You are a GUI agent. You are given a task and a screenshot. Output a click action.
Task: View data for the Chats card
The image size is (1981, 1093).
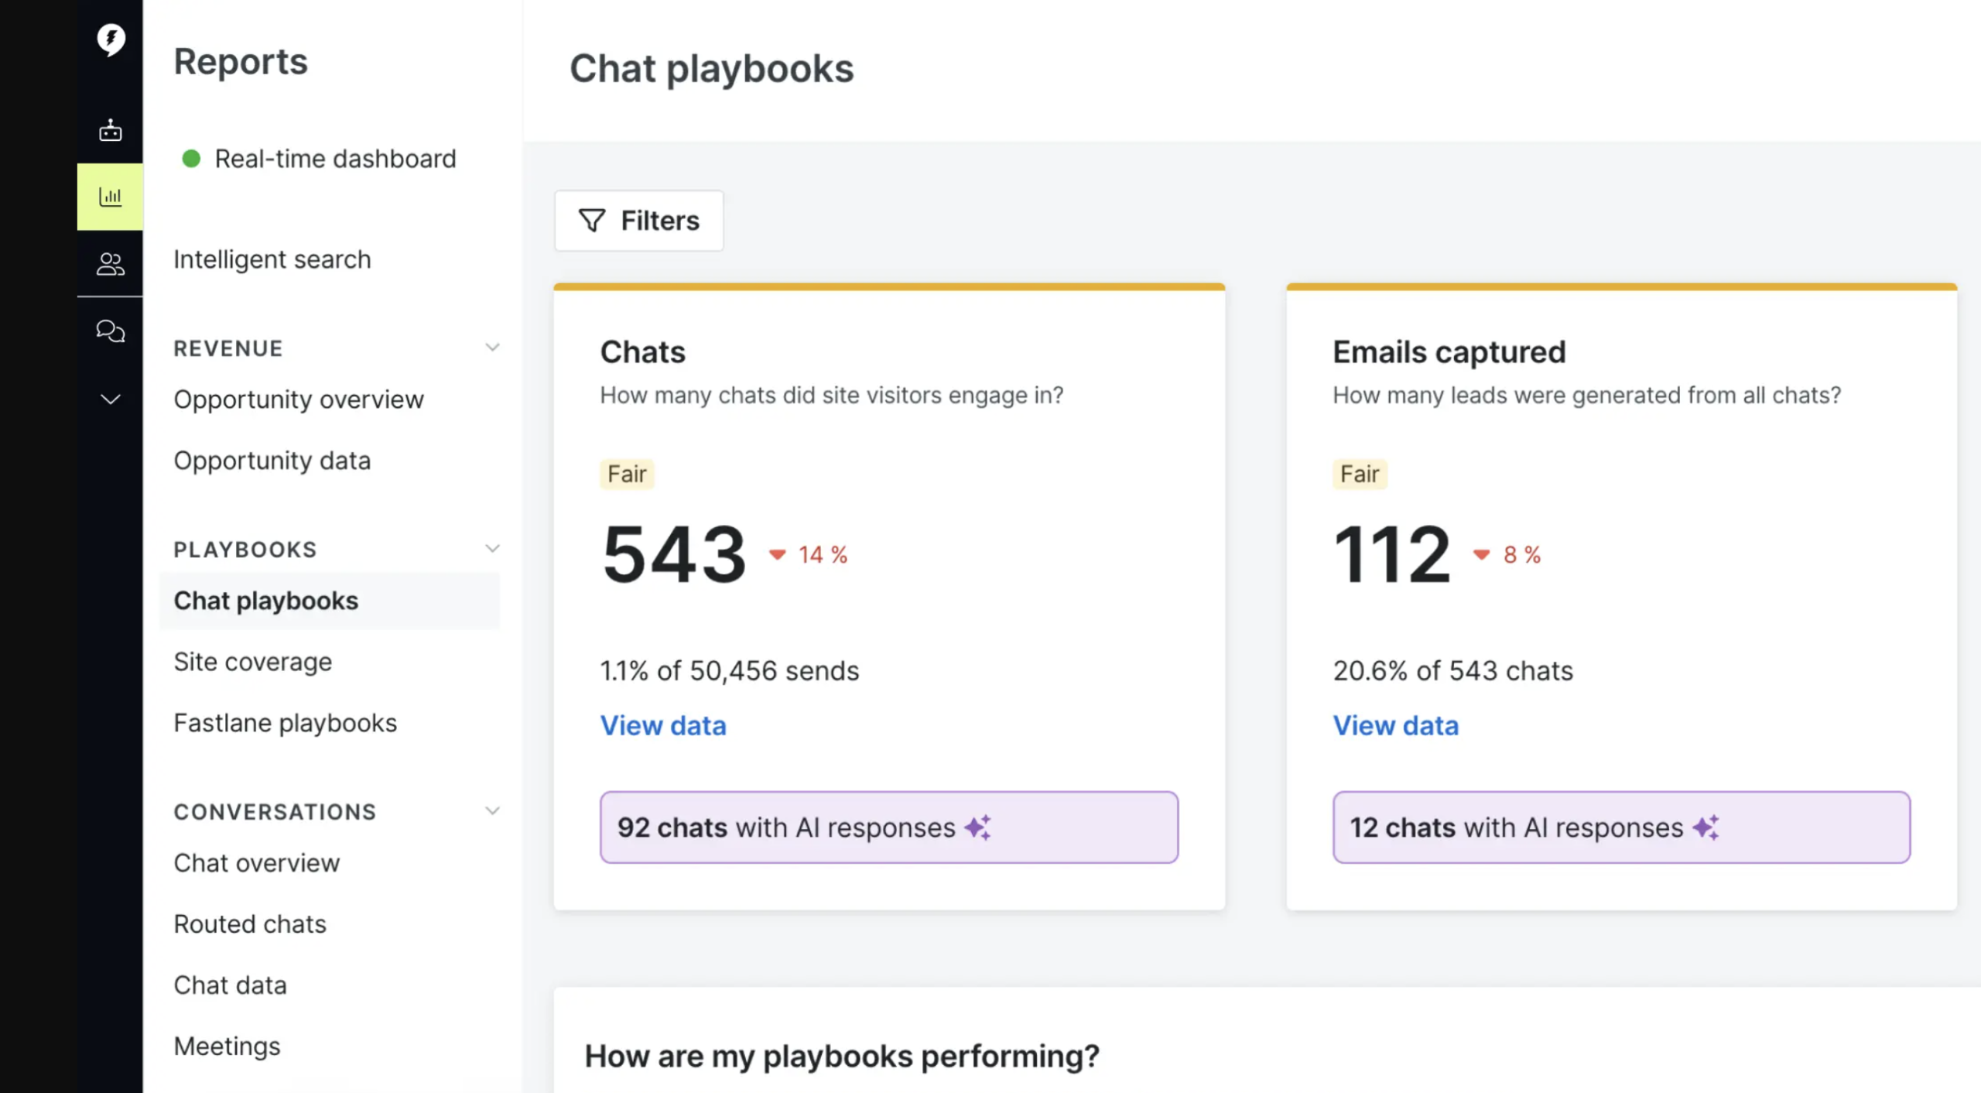[662, 725]
